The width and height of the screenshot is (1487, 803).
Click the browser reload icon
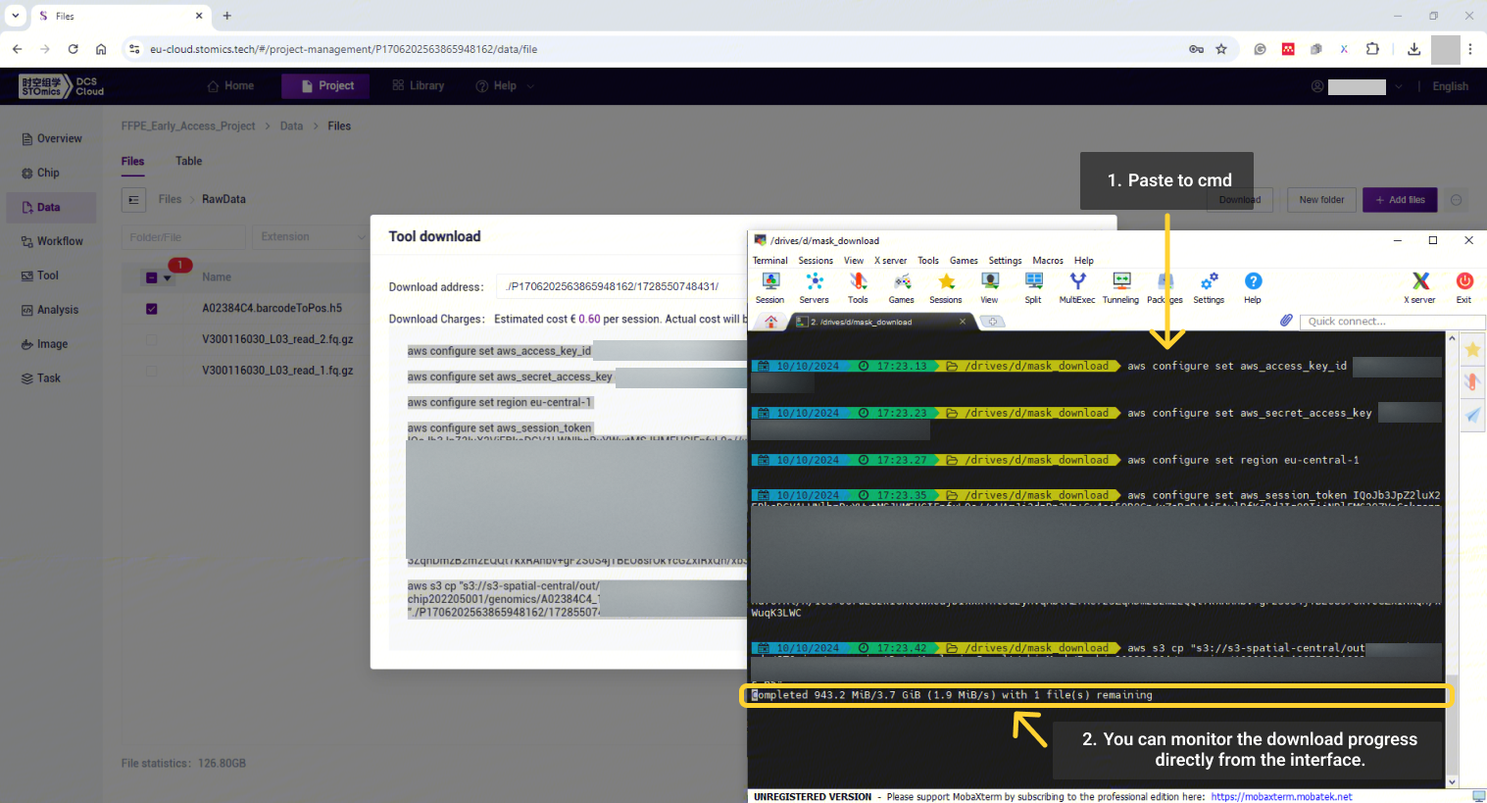pyautogui.click(x=73, y=49)
